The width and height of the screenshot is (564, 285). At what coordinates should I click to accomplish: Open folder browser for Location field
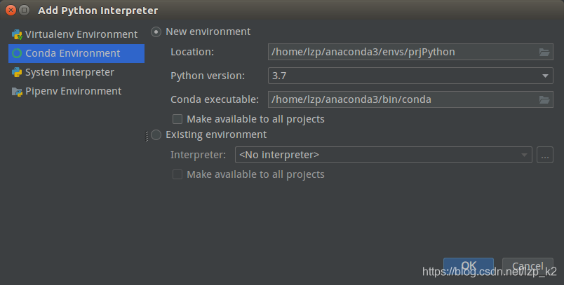point(544,52)
